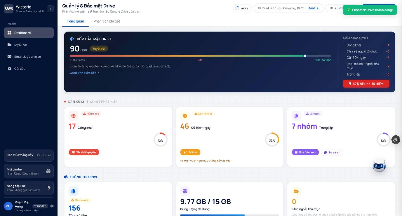This screenshot has width=402, height=216.
Task: Open Cài đặt settings menu
Action: tap(29, 69)
